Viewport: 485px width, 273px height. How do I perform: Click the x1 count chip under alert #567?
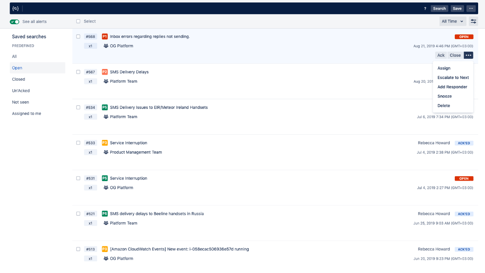[x=90, y=81]
